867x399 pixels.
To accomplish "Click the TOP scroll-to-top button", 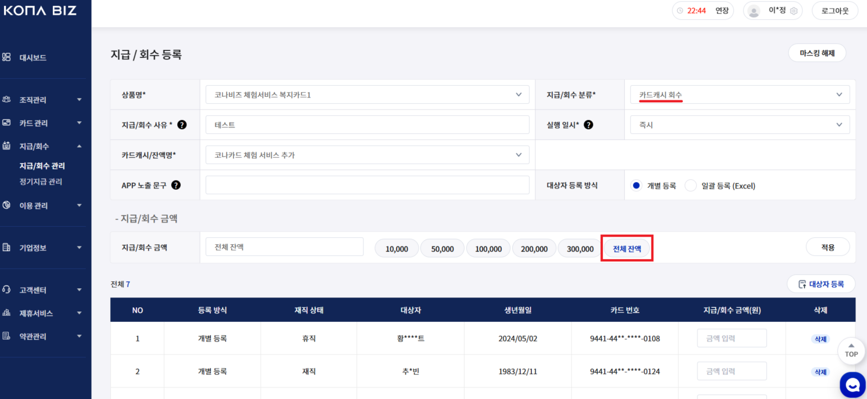I will click(851, 350).
